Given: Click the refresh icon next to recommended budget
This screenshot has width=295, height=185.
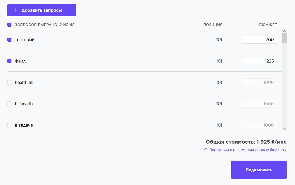Looking at the screenshot, I should click(x=206, y=150).
